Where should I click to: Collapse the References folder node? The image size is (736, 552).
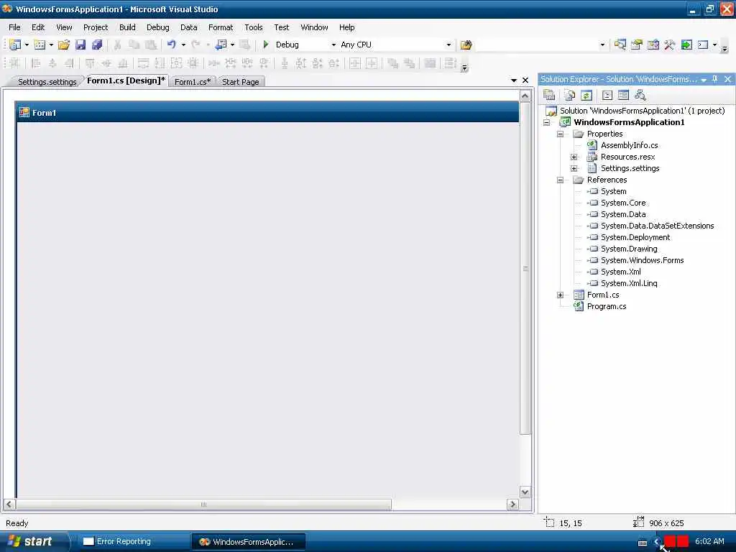tap(560, 180)
